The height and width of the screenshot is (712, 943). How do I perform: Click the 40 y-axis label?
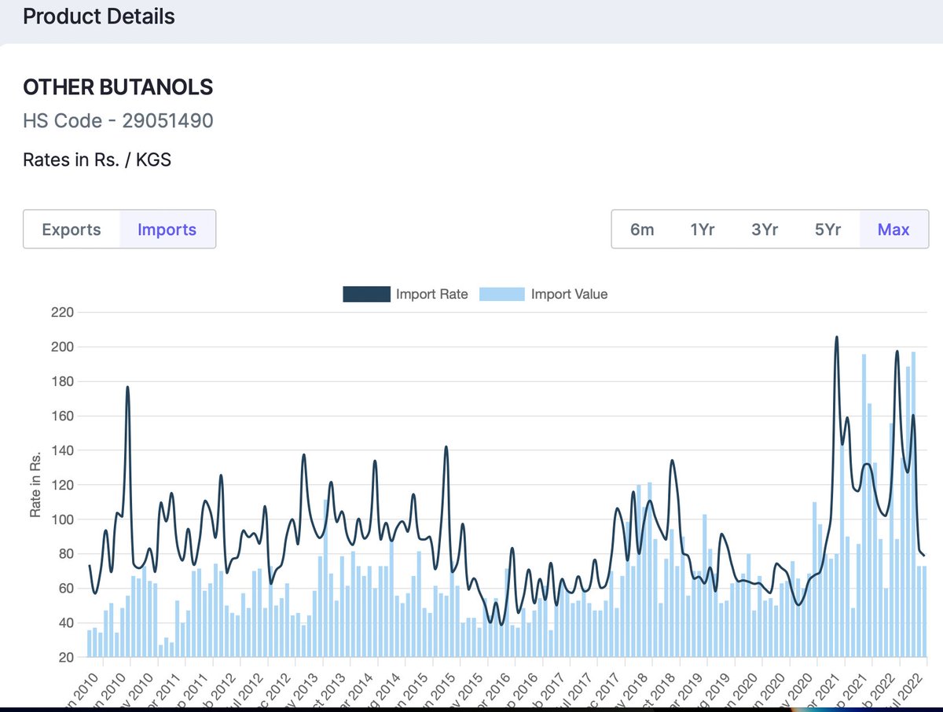[x=66, y=623]
